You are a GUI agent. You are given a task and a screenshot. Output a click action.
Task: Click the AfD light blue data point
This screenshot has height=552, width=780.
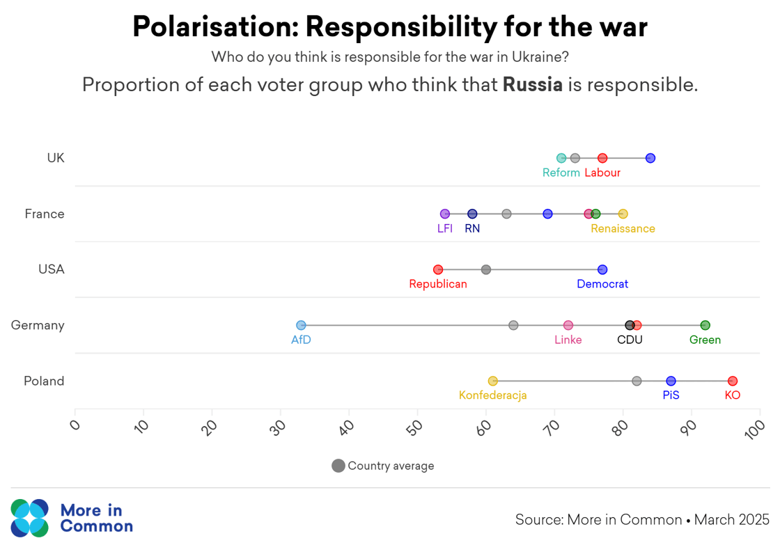(x=301, y=325)
